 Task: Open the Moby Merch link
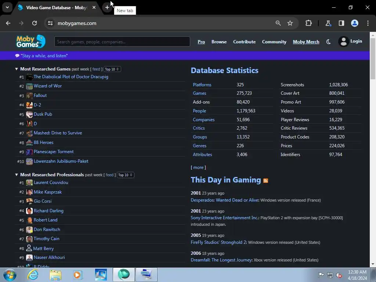coord(306,42)
